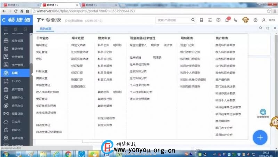
Task: Switch to the third browser tab
Action: pos(99,5)
